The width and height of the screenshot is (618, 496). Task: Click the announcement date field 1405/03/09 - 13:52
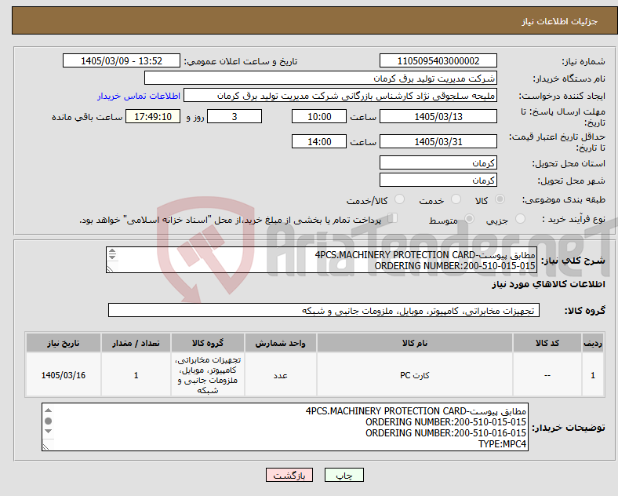tap(122, 60)
